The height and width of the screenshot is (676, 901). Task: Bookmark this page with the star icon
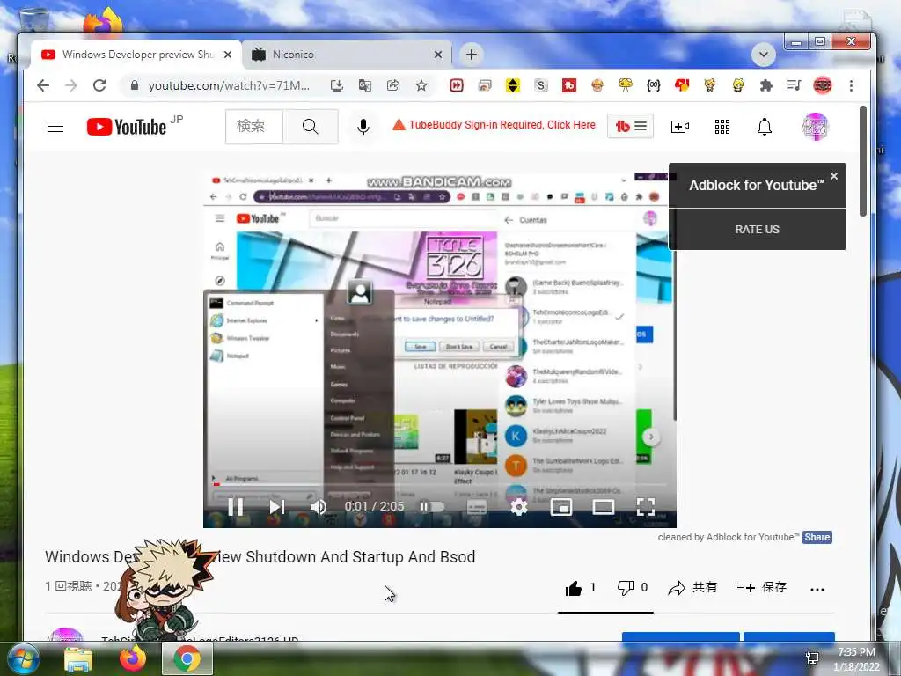[x=421, y=85]
